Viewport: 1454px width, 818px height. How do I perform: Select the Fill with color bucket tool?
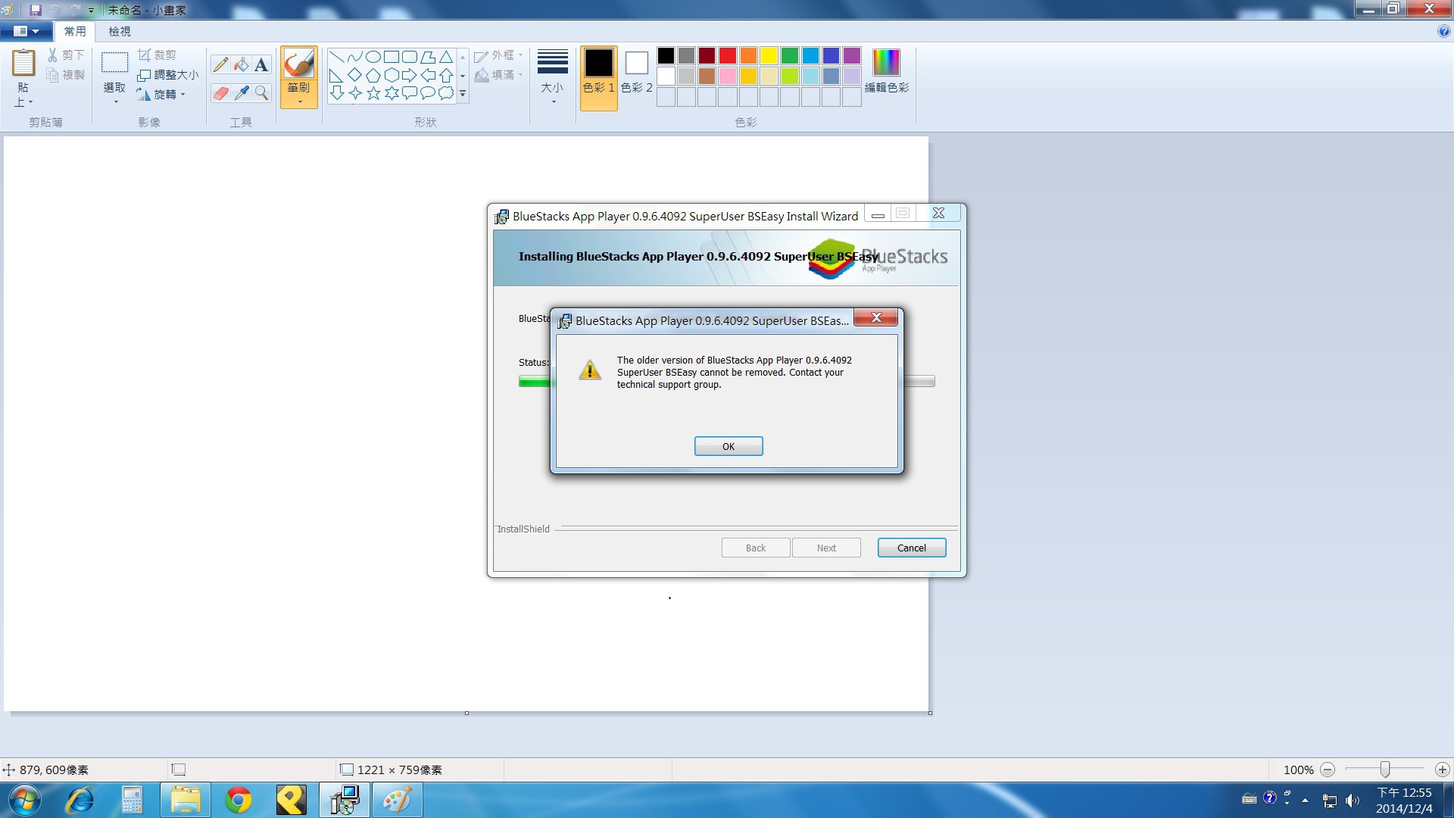(x=241, y=64)
